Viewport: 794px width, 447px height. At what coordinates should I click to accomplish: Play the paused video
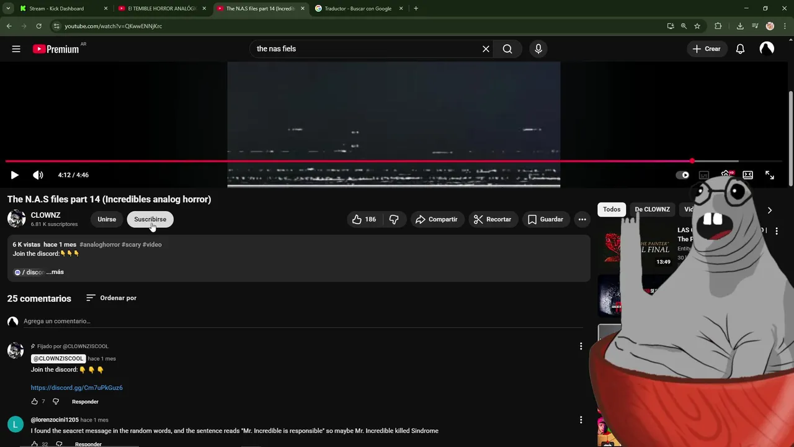(x=15, y=175)
